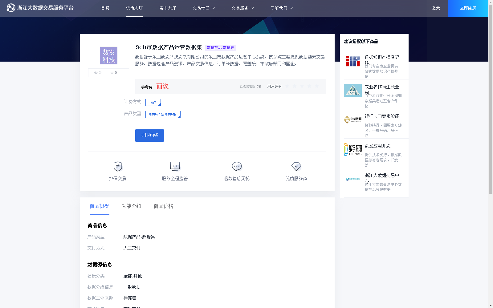Click the 人工交付 delivery value

[x=132, y=248]
